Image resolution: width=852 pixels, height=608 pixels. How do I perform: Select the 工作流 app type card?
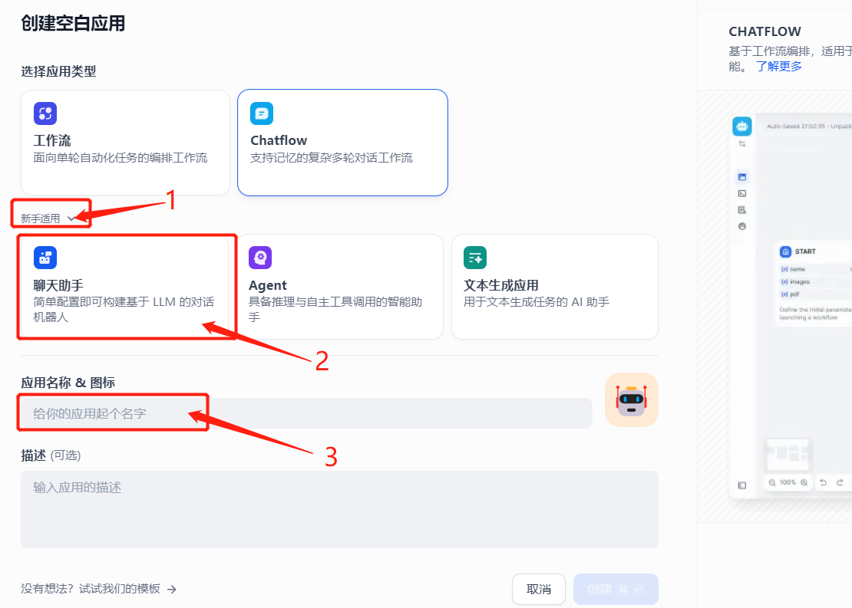[126, 143]
